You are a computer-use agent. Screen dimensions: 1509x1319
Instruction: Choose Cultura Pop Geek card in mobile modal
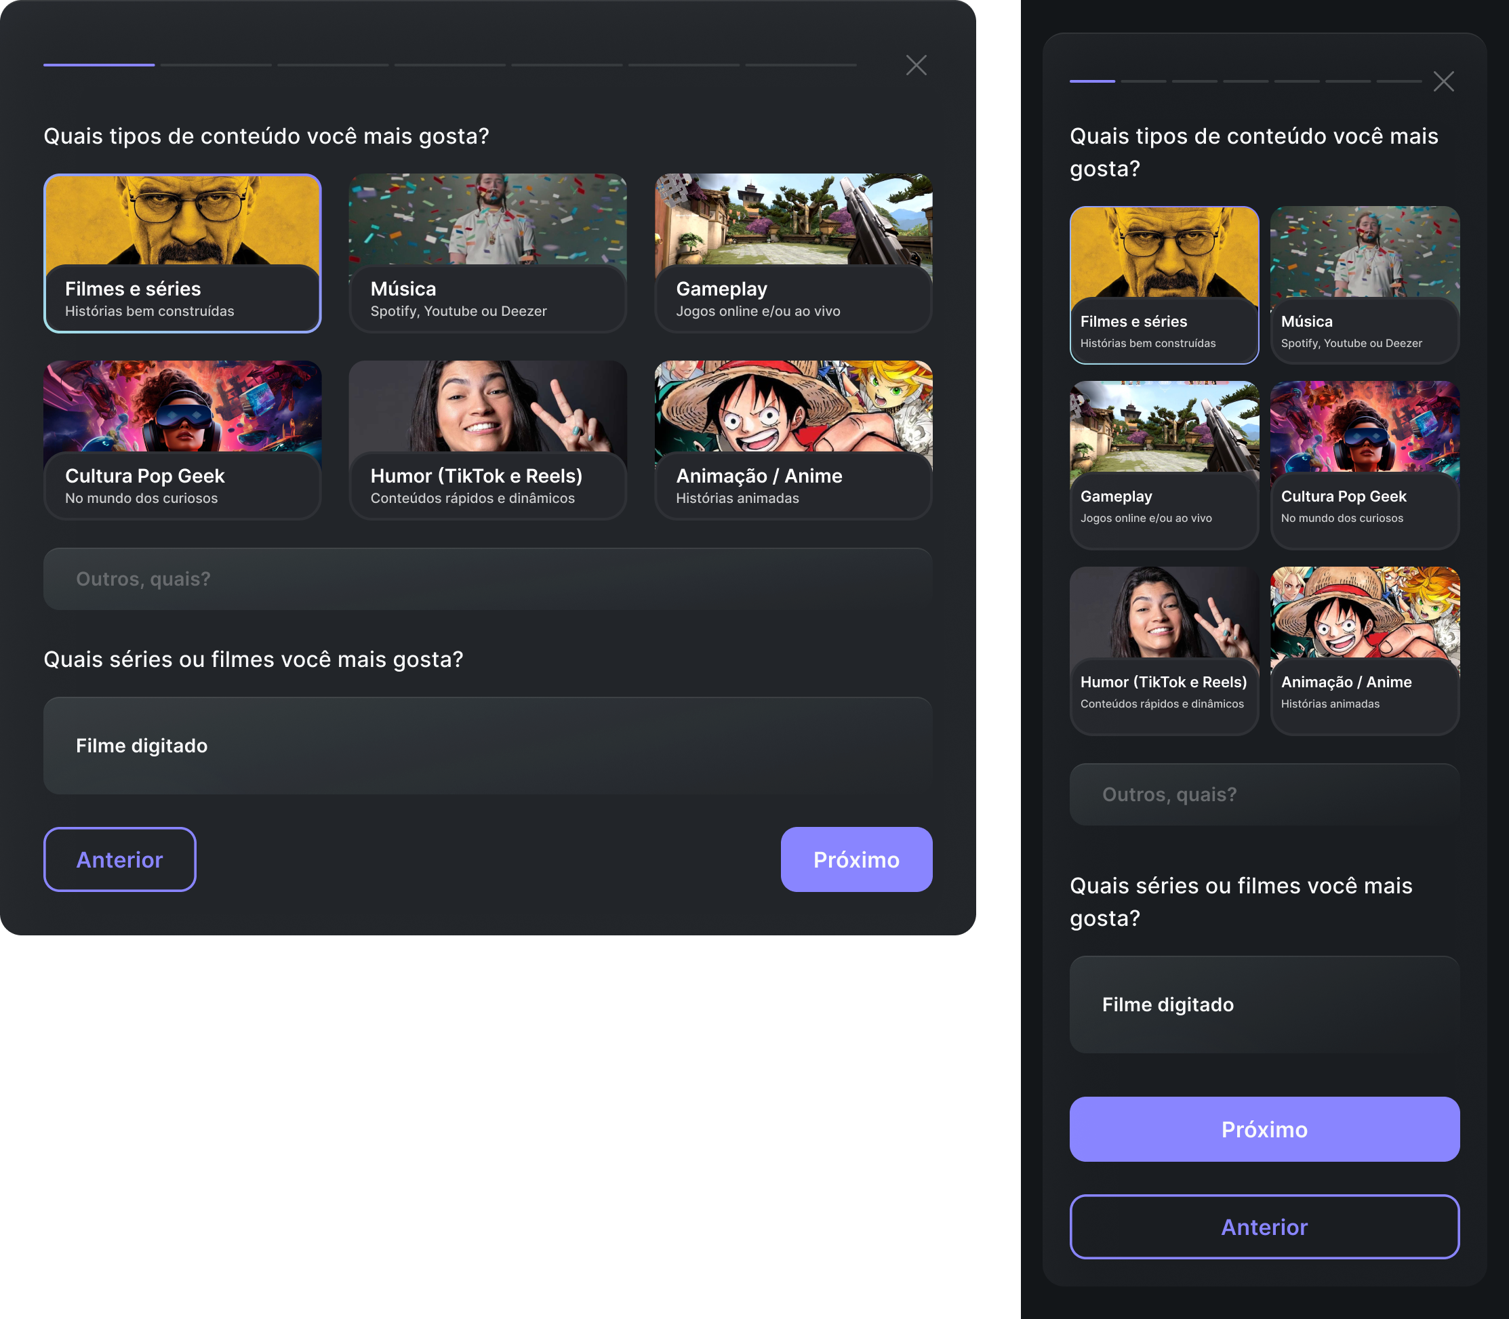click(x=1365, y=465)
